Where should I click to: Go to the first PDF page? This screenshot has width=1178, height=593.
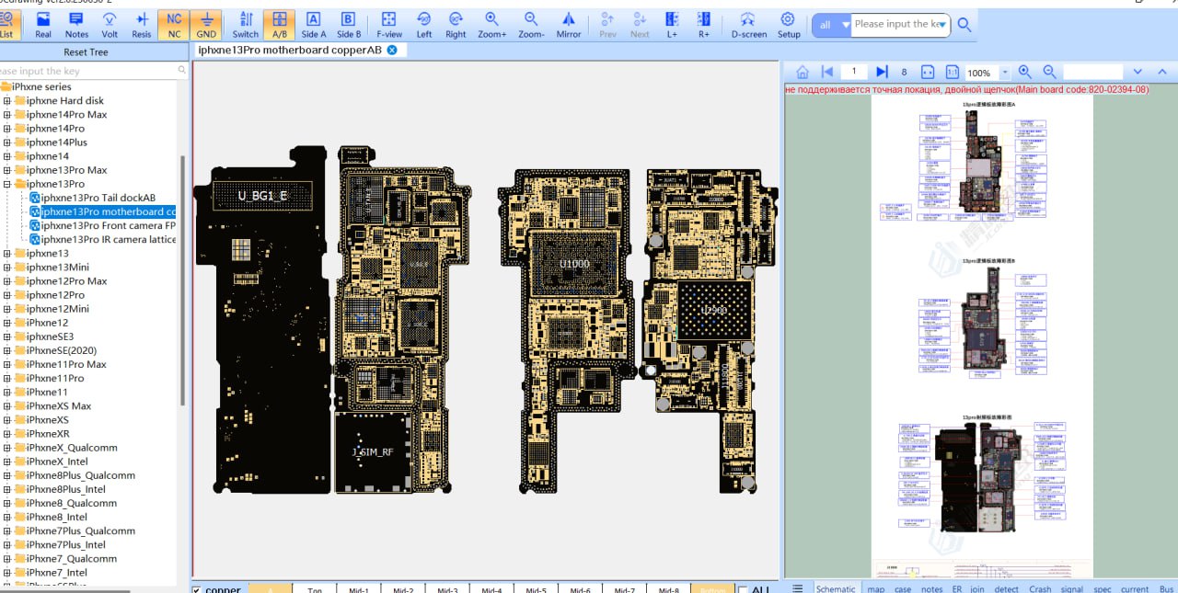click(x=826, y=72)
